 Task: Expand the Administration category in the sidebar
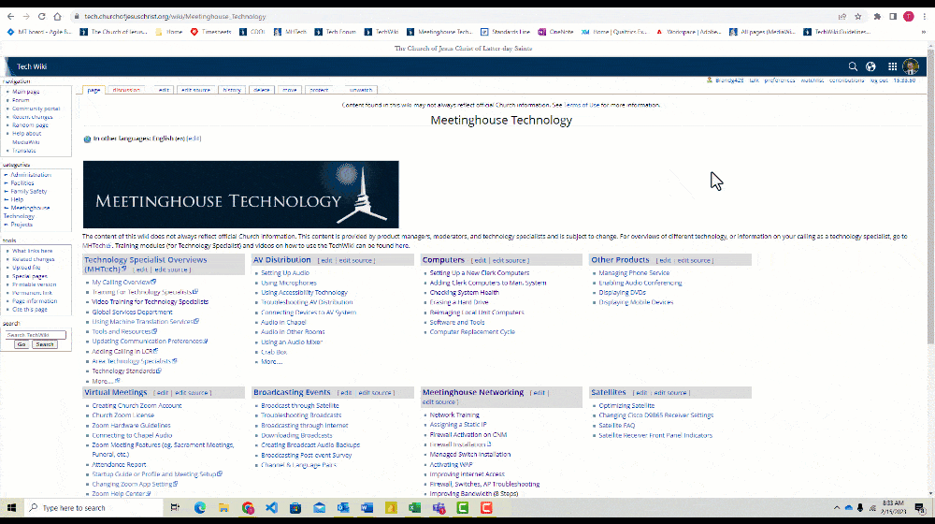coord(32,175)
